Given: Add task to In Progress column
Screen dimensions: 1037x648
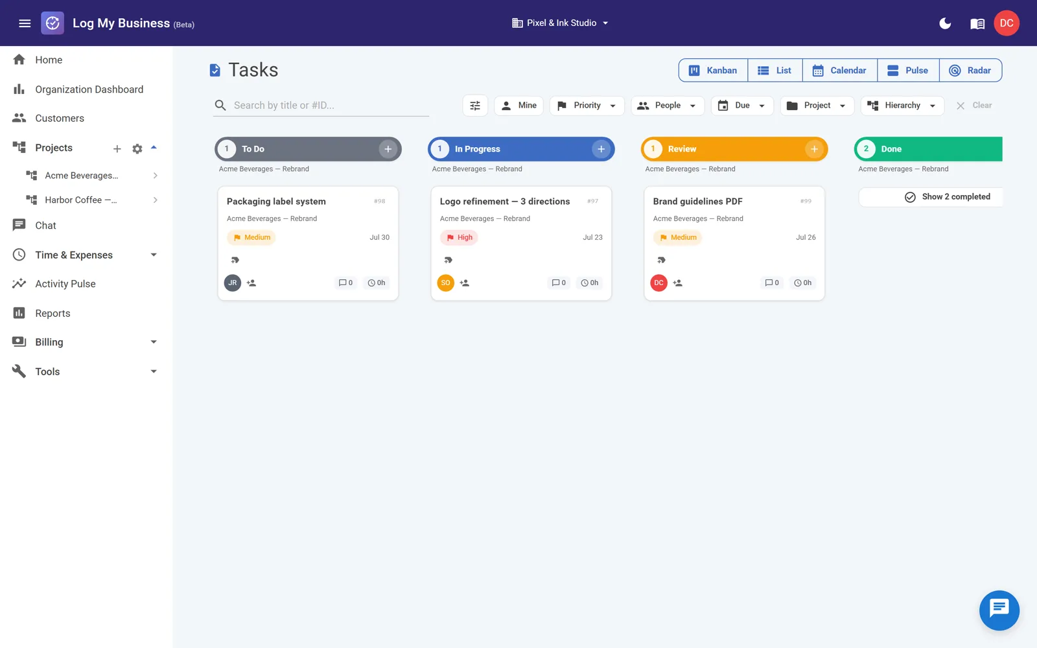Looking at the screenshot, I should 601,149.
